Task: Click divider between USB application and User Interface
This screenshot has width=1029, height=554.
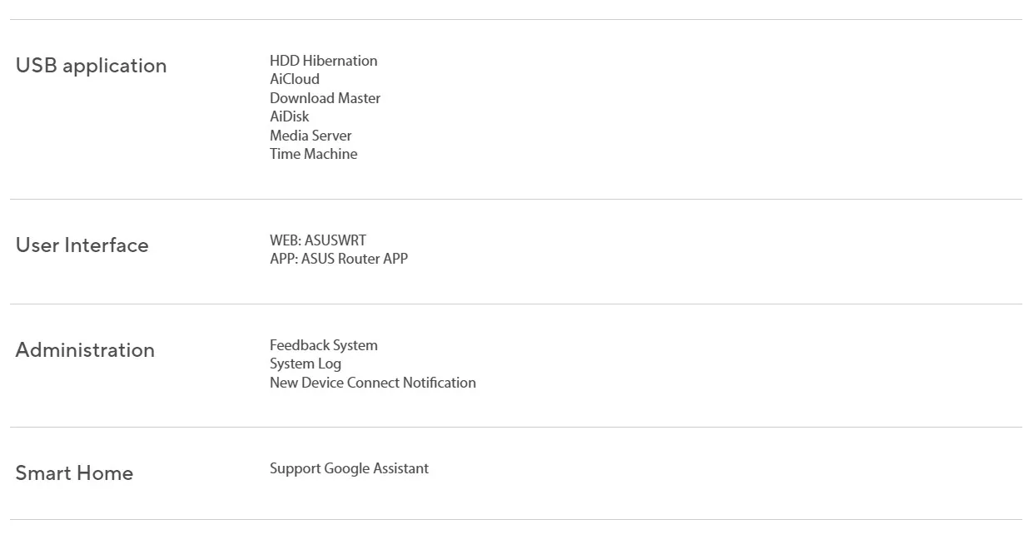Action: pos(515,200)
